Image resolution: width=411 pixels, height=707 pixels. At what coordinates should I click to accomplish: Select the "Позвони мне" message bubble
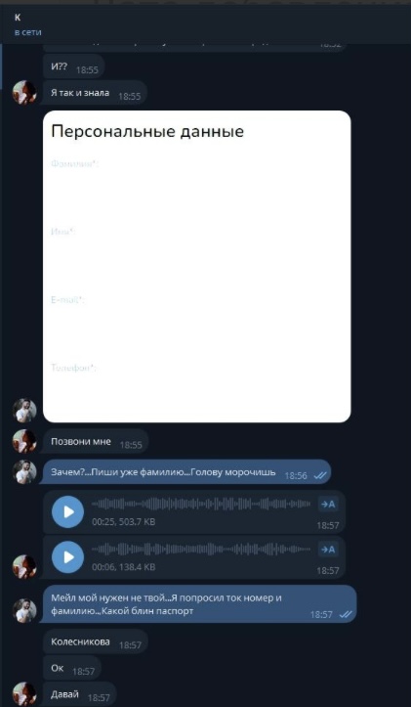[96, 441]
